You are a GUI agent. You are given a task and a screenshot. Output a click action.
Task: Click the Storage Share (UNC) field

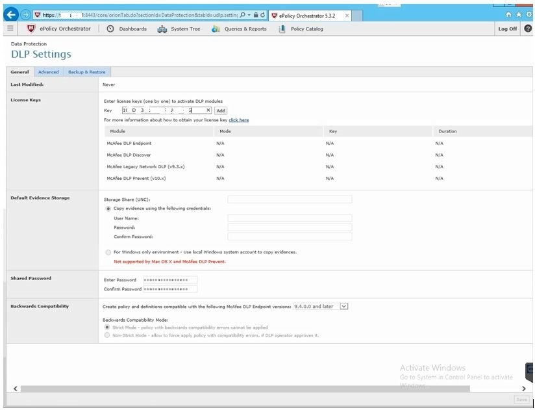(x=290, y=199)
